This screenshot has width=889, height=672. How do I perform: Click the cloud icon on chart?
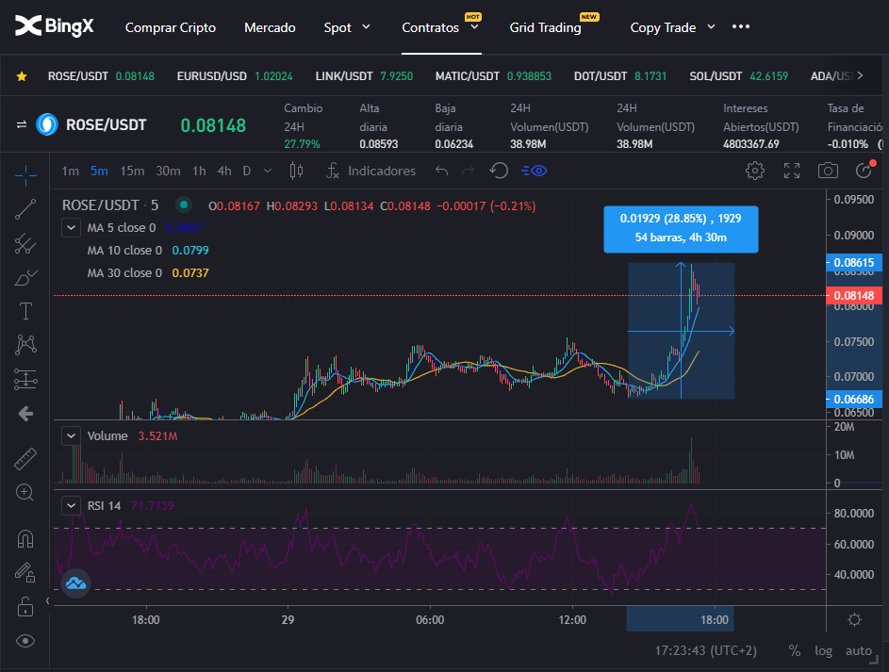pyautogui.click(x=75, y=583)
